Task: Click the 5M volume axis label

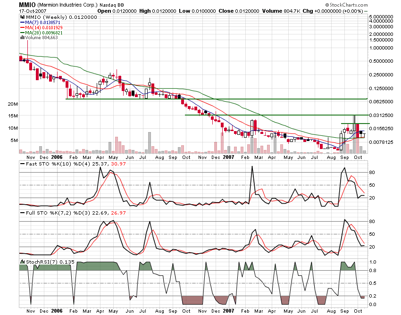Action: (14, 141)
